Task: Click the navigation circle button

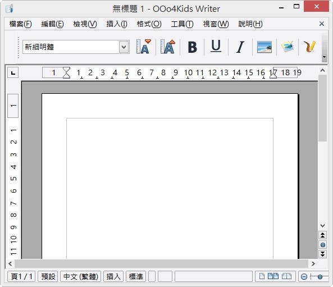Action: [x=322, y=245]
